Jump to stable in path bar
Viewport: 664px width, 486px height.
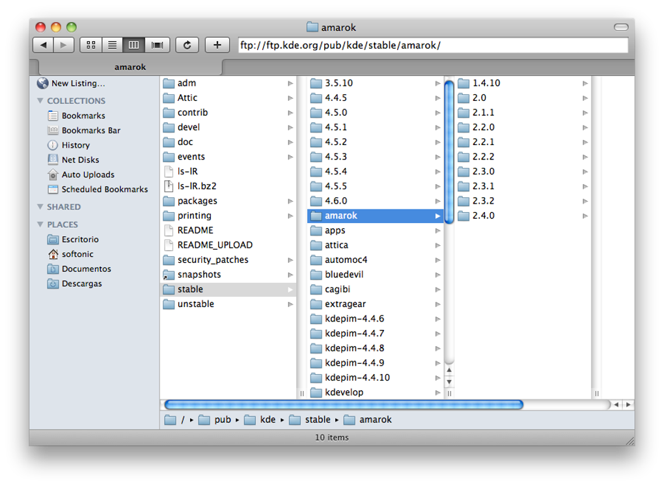310,420
